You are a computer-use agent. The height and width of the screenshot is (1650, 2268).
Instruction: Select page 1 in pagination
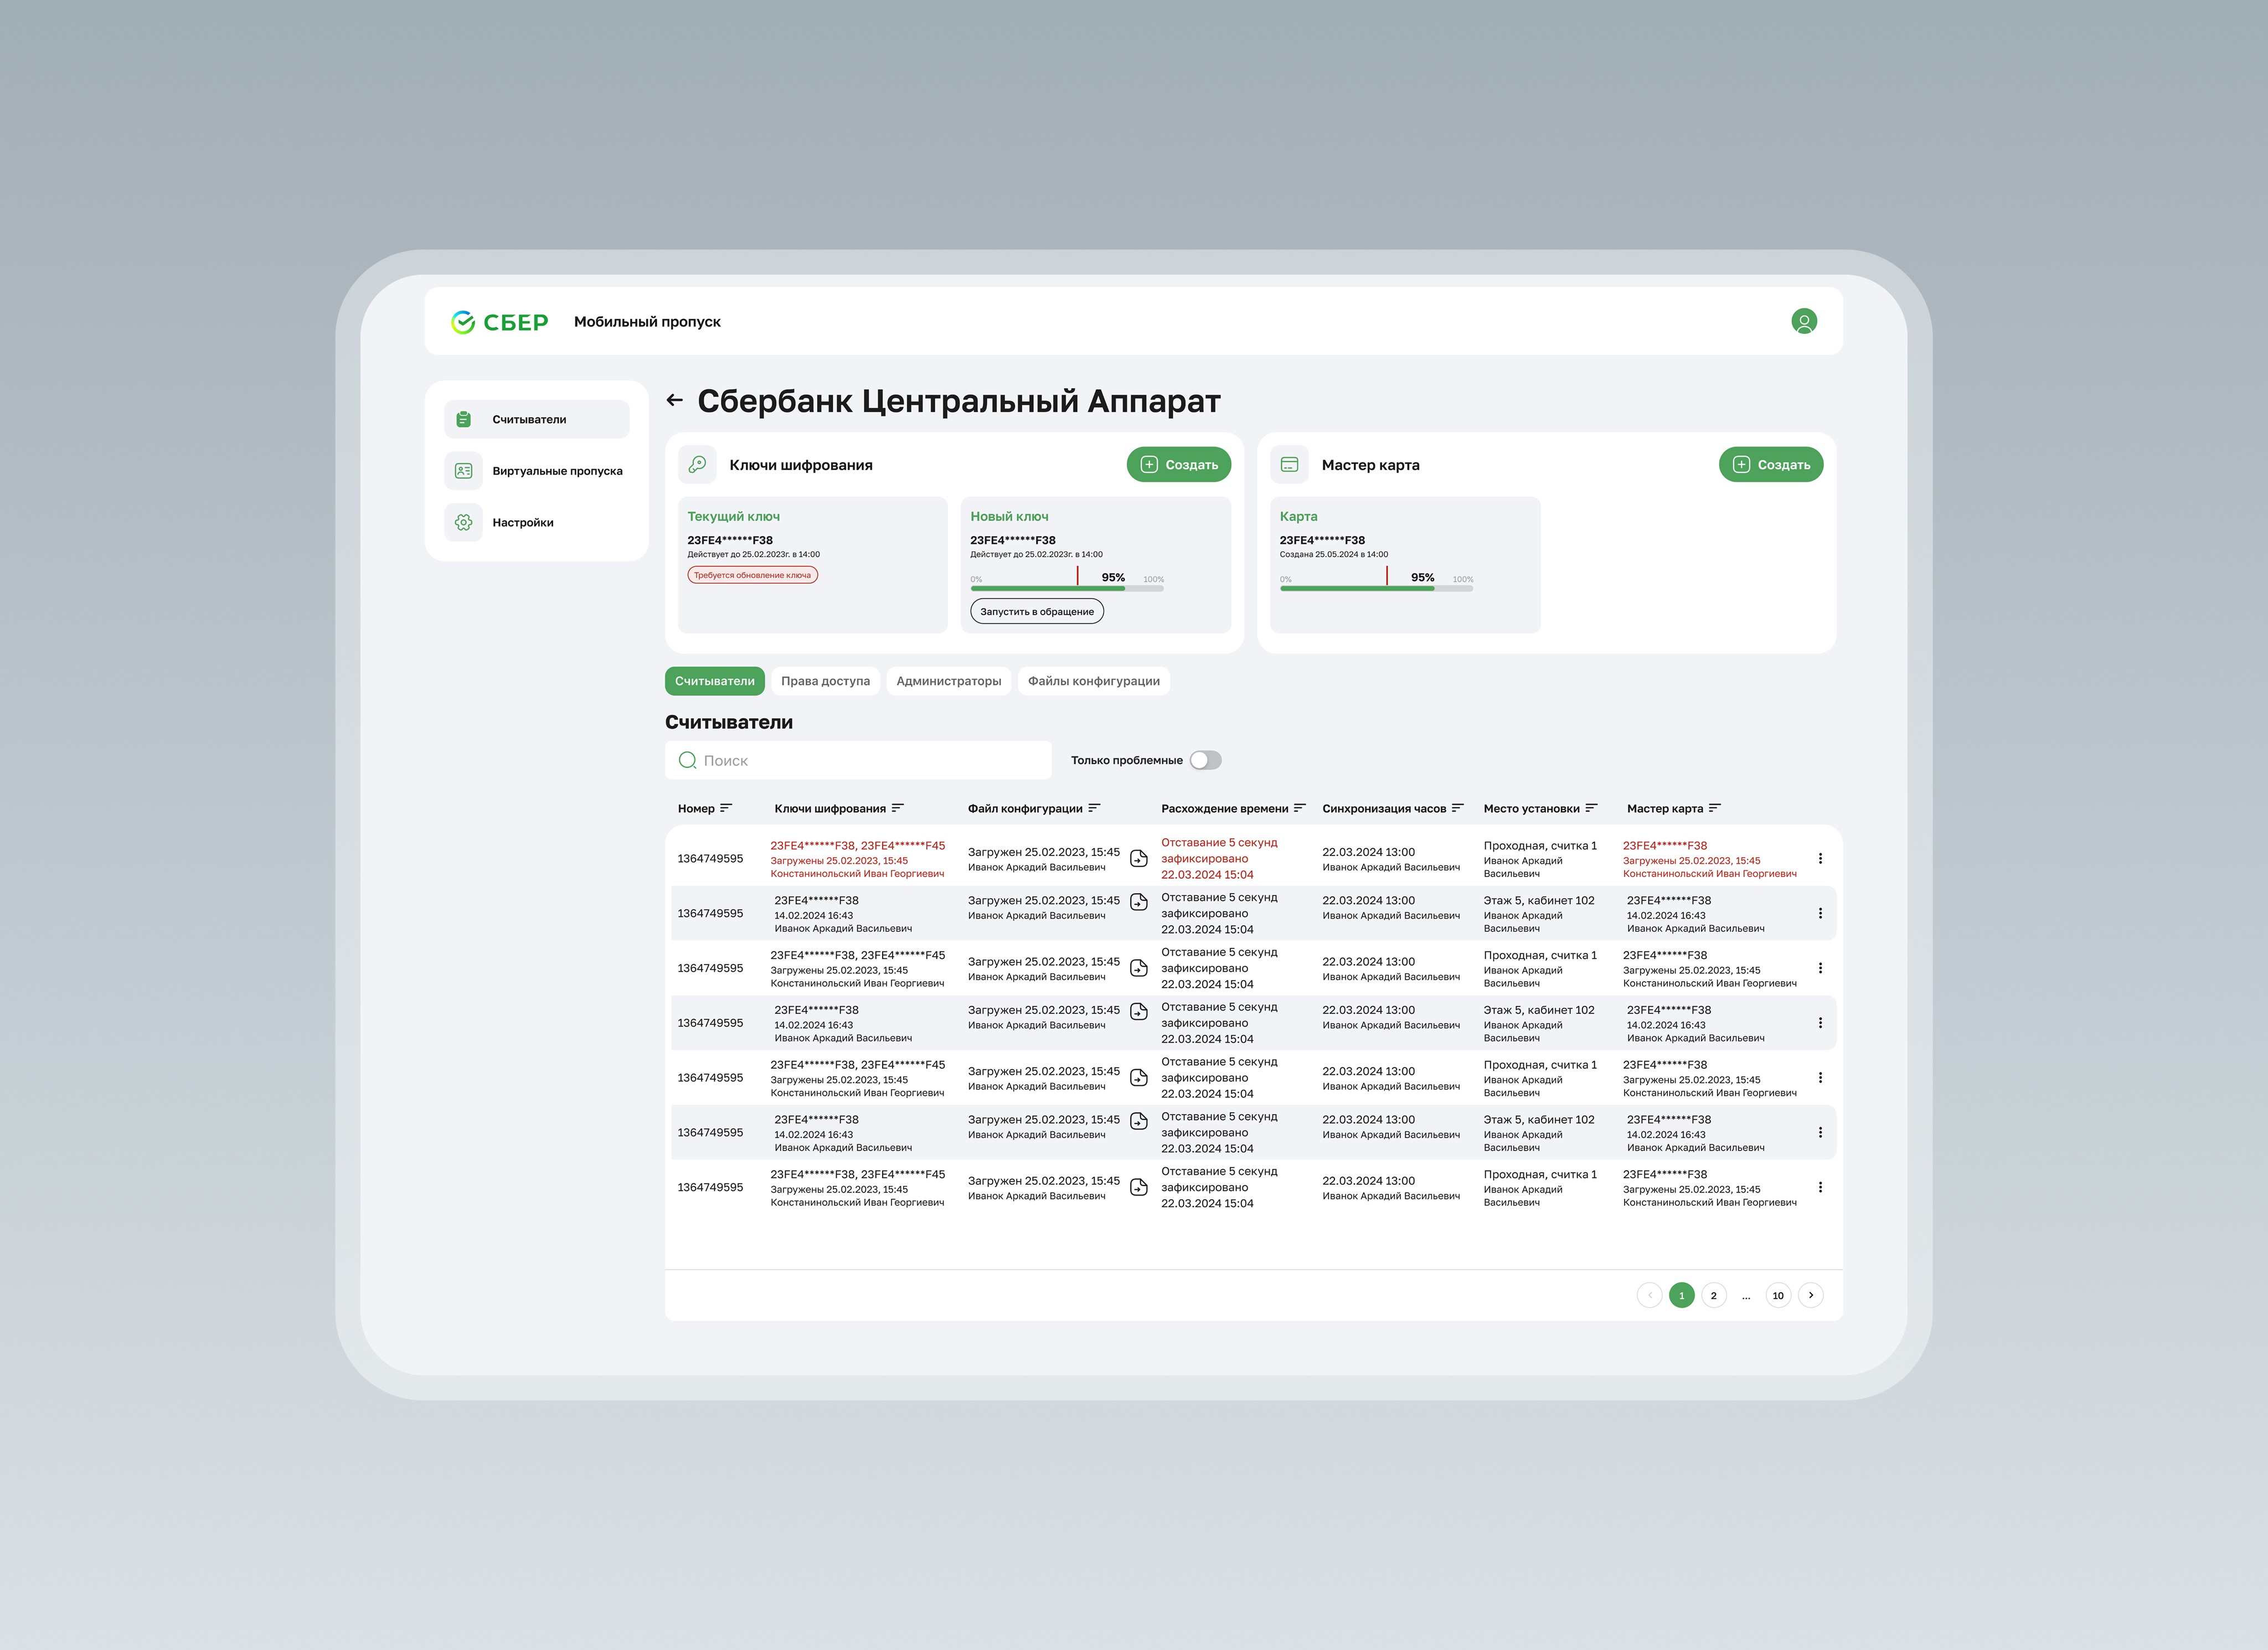point(1681,1295)
